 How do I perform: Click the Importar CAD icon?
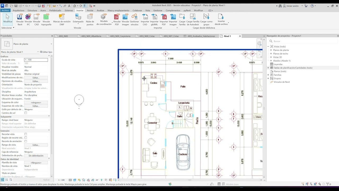tap(145, 20)
